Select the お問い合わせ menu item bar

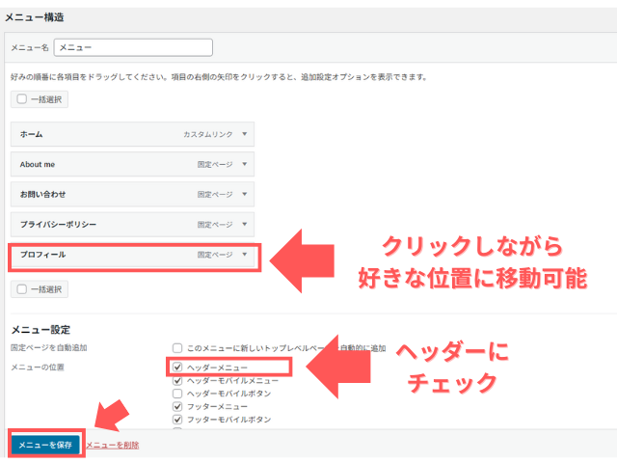[x=96, y=195]
